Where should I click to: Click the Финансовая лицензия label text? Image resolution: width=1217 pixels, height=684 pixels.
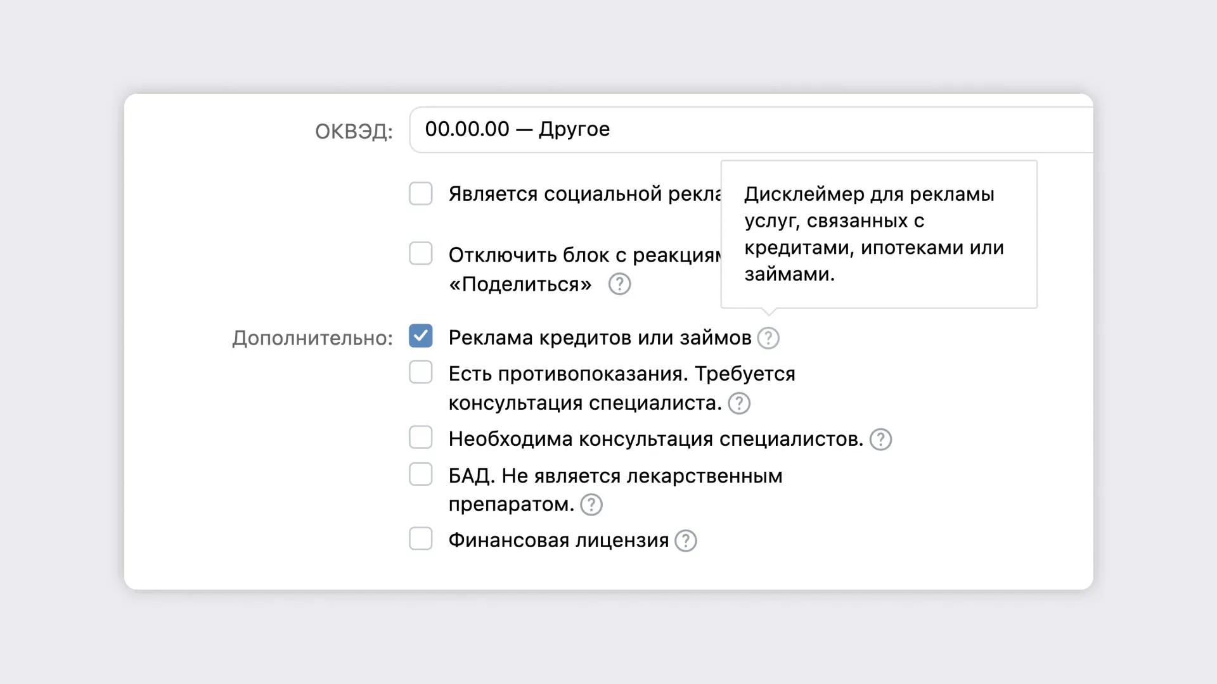pos(558,540)
